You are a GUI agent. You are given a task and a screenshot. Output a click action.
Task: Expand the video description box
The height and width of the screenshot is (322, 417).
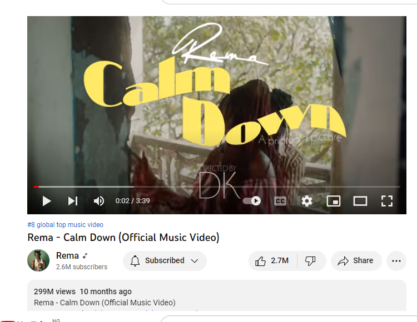click(x=217, y=295)
